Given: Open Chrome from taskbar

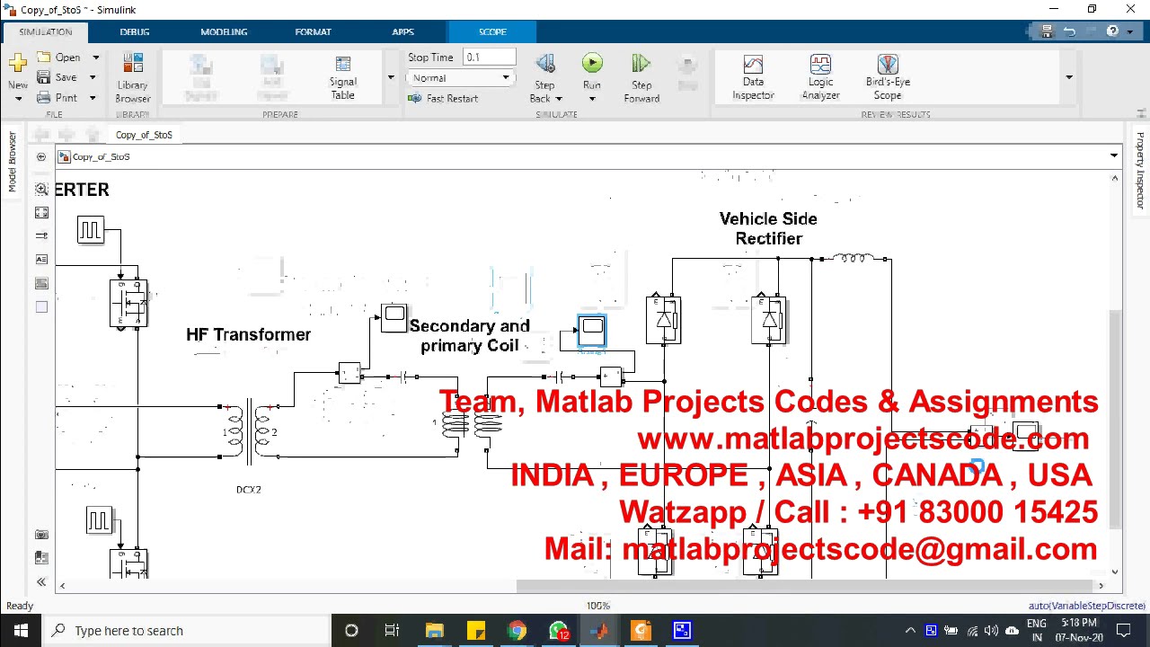Looking at the screenshot, I should point(517,631).
